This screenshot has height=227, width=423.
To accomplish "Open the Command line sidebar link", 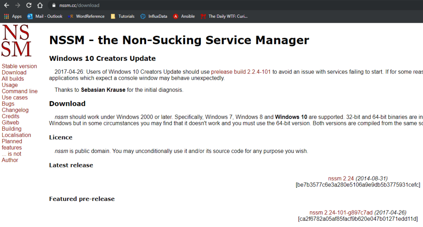I will (x=19, y=91).
